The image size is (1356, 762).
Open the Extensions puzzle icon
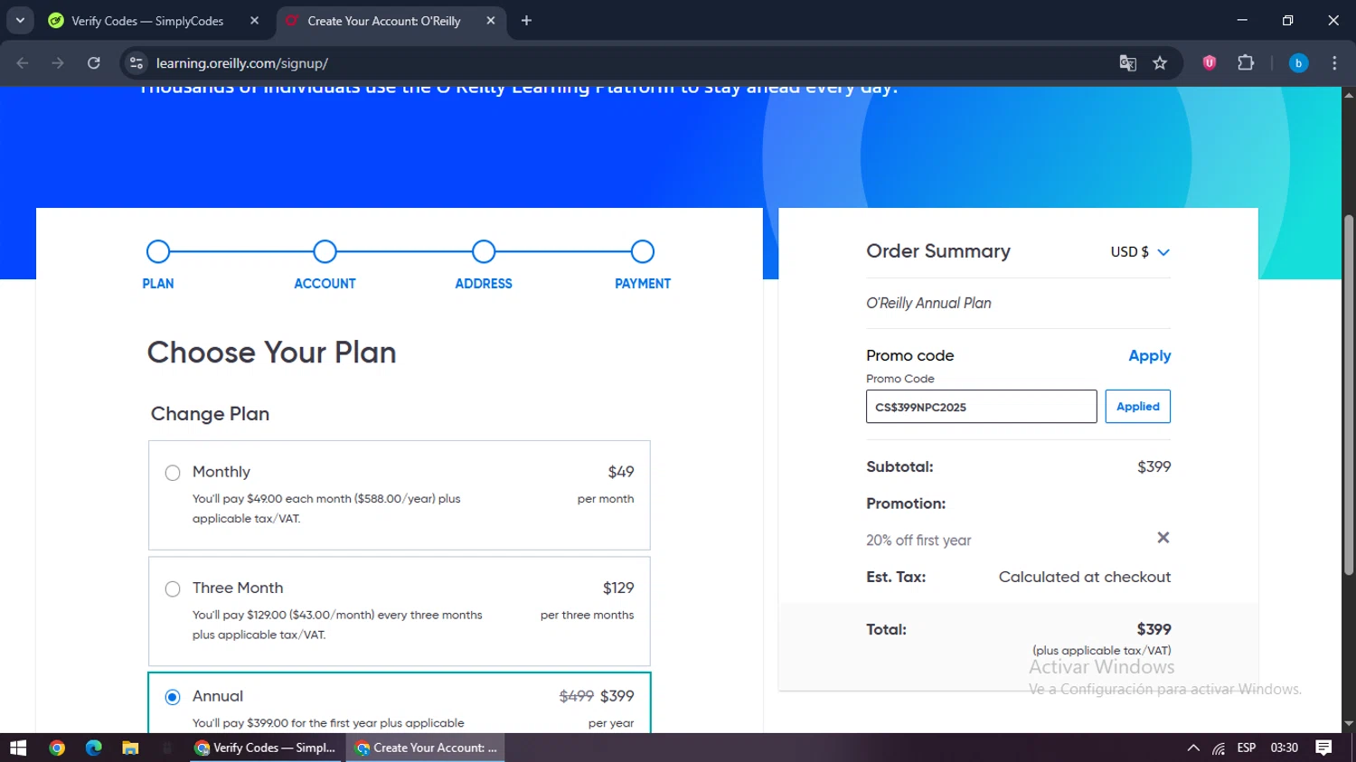tap(1246, 62)
